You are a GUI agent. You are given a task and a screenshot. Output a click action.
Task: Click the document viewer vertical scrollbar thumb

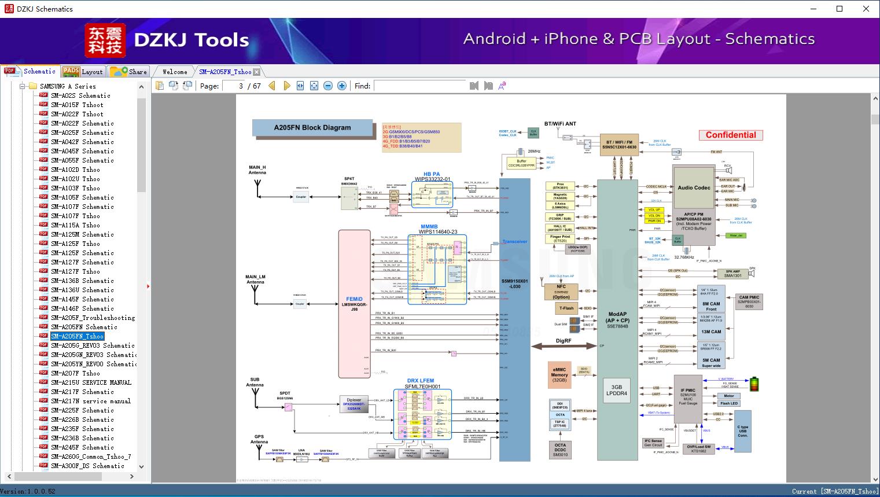pos(875,120)
